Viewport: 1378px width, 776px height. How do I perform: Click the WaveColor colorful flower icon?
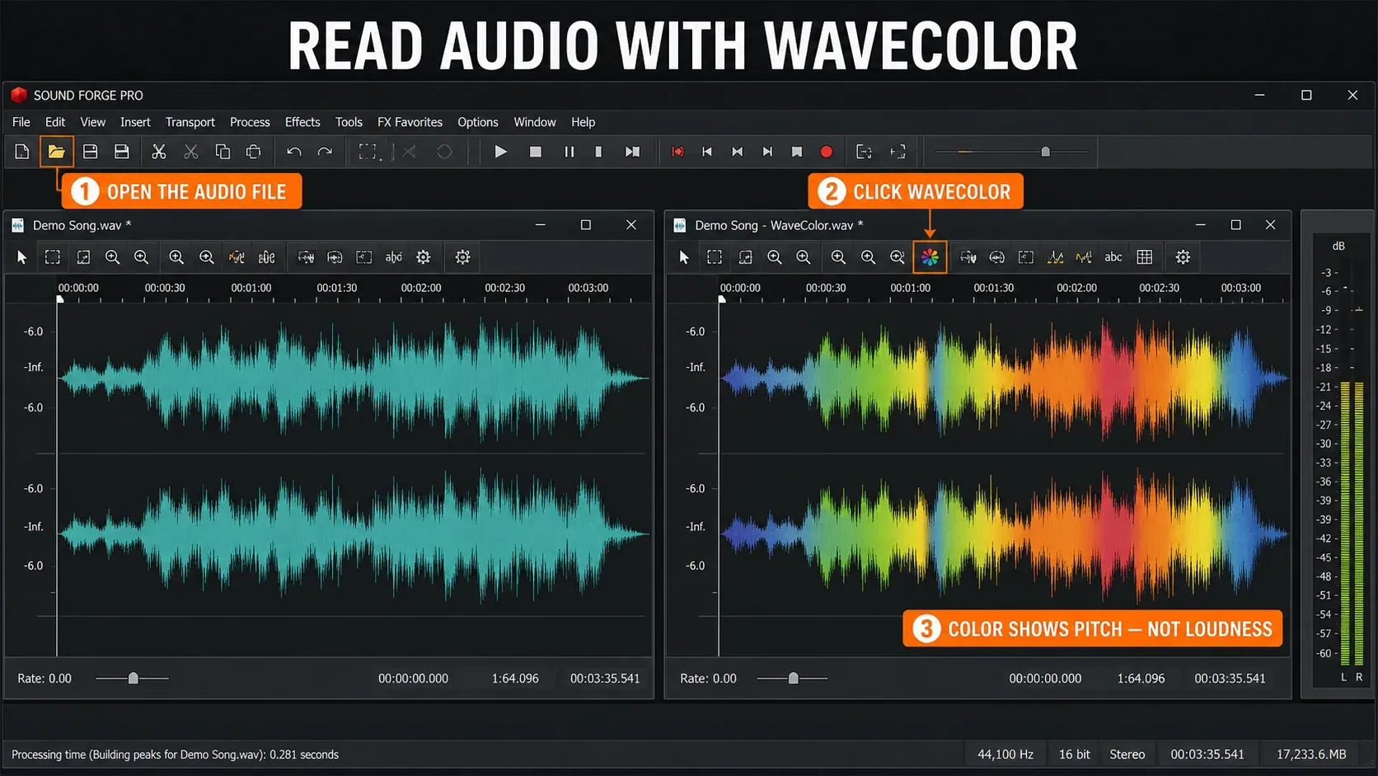930,257
